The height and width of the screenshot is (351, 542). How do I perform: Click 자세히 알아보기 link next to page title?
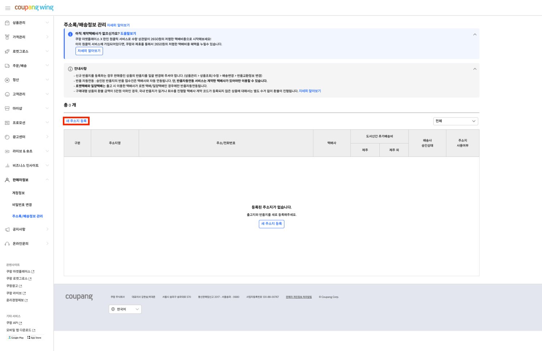coord(118,25)
